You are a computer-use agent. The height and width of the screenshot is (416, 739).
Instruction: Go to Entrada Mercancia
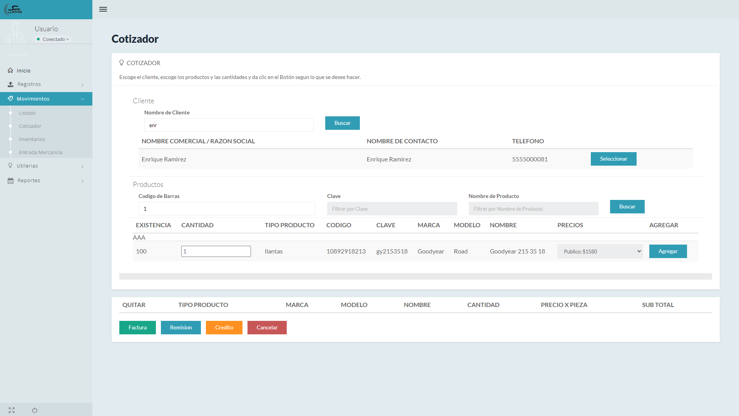pyautogui.click(x=40, y=153)
